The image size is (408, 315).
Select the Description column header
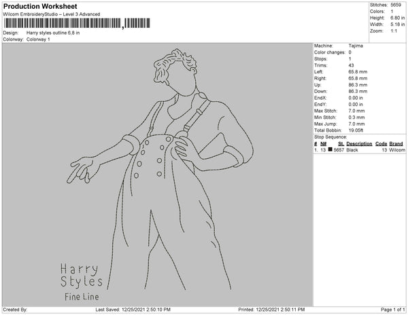[x=359, y=144]
